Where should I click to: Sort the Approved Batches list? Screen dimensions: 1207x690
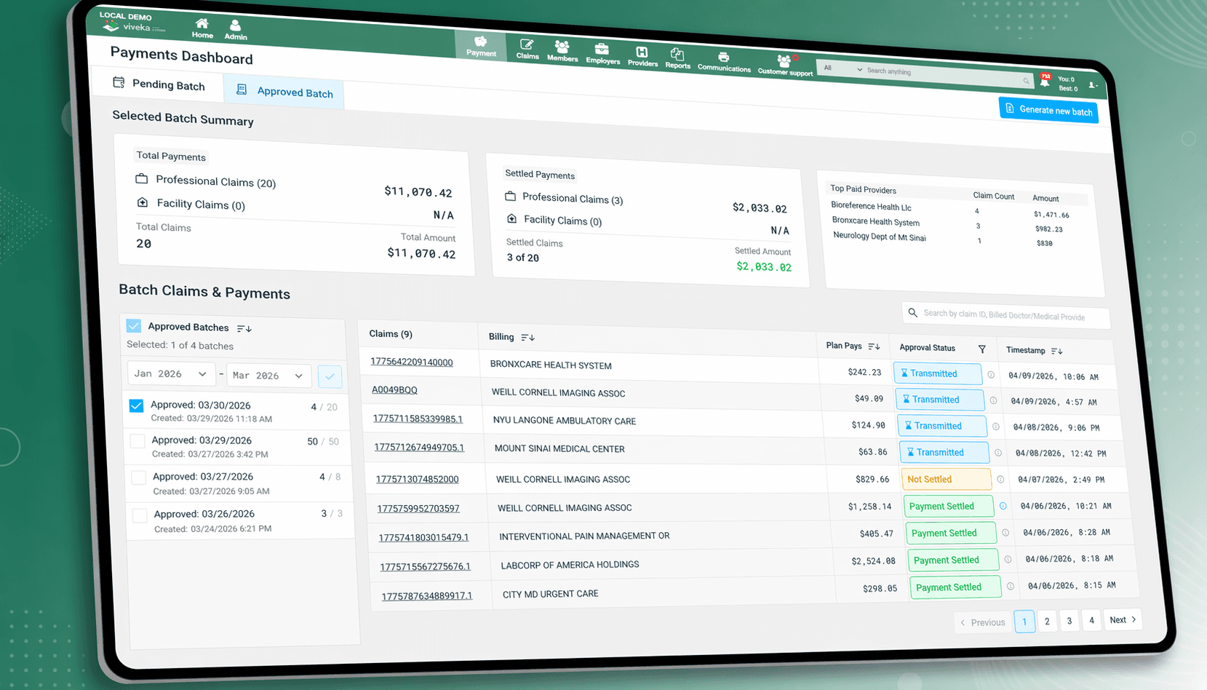[x=244, y=328]
